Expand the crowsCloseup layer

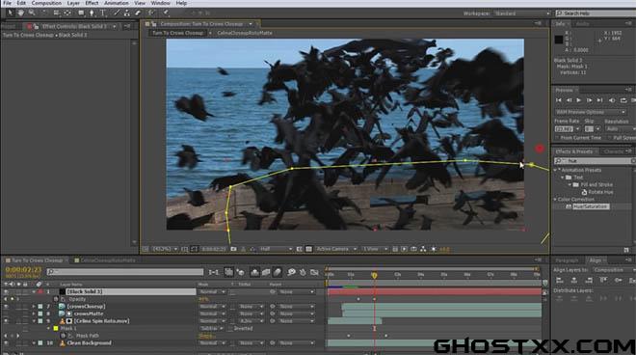(x=34, y=307)
